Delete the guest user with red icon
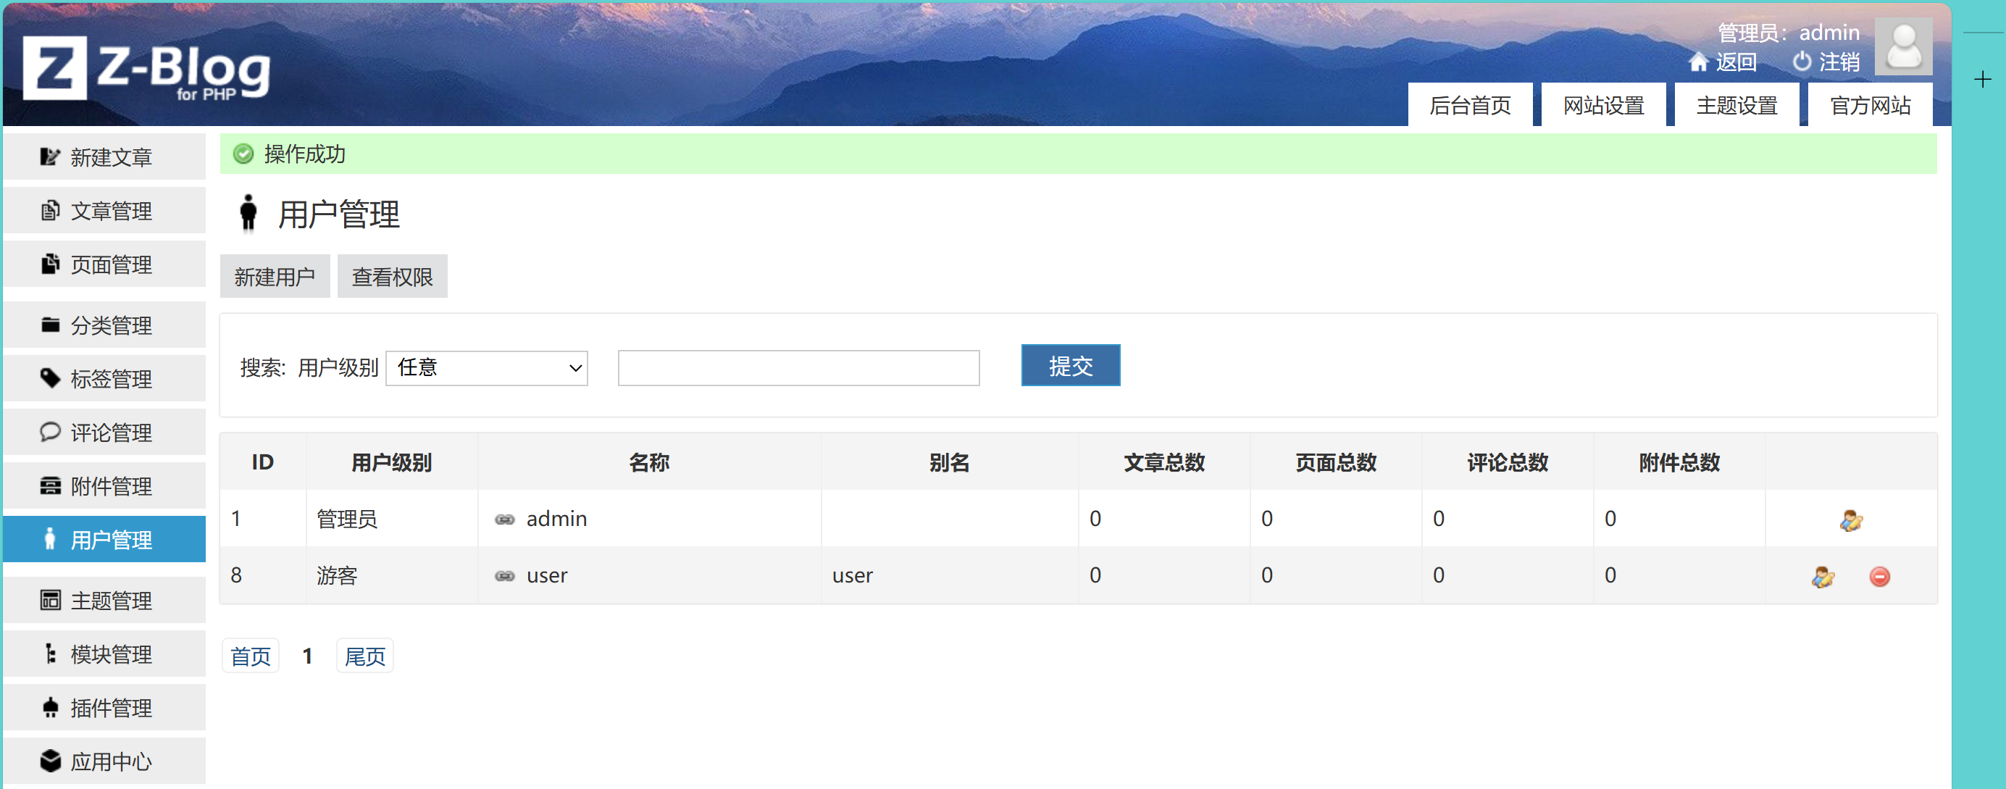This screenshot has height=789, width=2006. coord(1879,577)
